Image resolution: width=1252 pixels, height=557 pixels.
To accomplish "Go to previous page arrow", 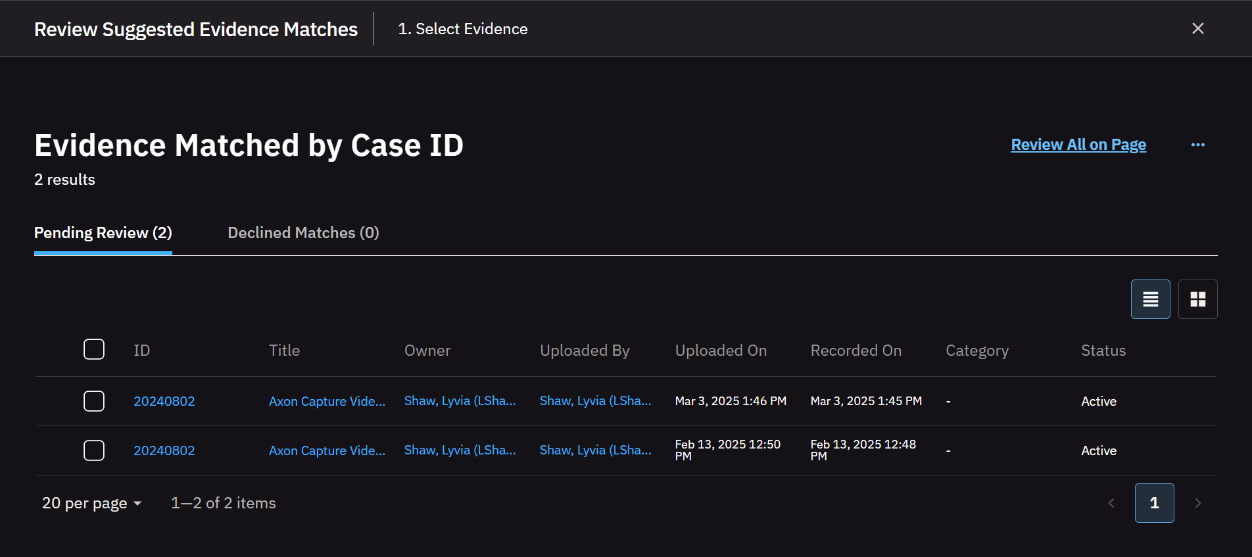I will [1111, 503].
